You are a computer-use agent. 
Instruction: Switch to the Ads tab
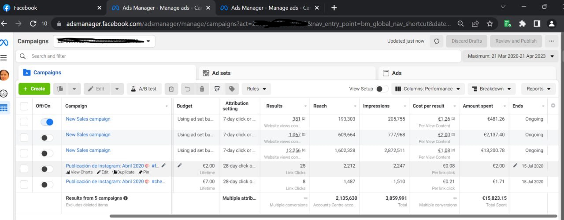[468, 73]
